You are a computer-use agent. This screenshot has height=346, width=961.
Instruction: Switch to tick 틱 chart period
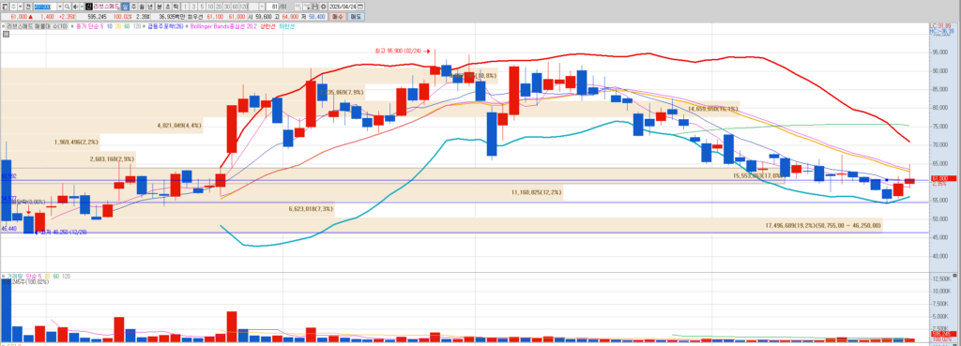click(175, 7)
